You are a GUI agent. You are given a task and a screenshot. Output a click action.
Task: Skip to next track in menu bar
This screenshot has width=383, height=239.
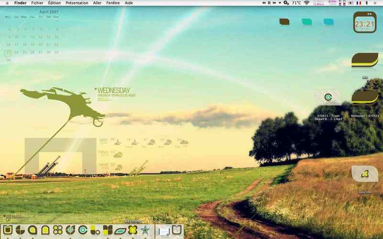point(274,3)
